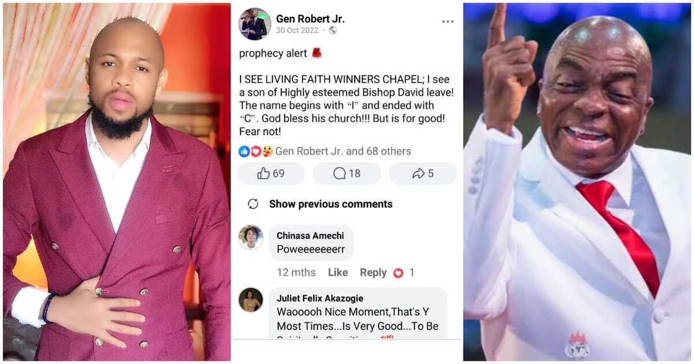Click Chinasa Amechi's comment avatar
The image size is (694, 364).
[251, 237]
